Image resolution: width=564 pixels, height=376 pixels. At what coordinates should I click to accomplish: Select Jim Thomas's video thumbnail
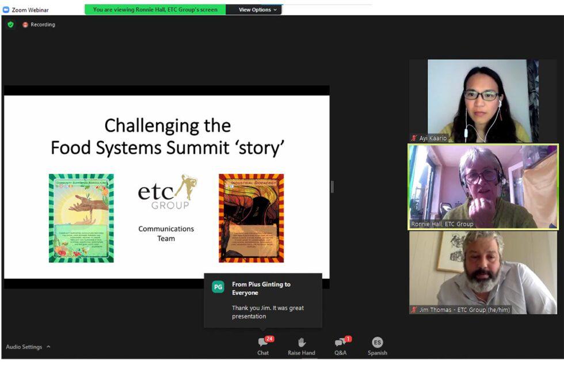483,271
